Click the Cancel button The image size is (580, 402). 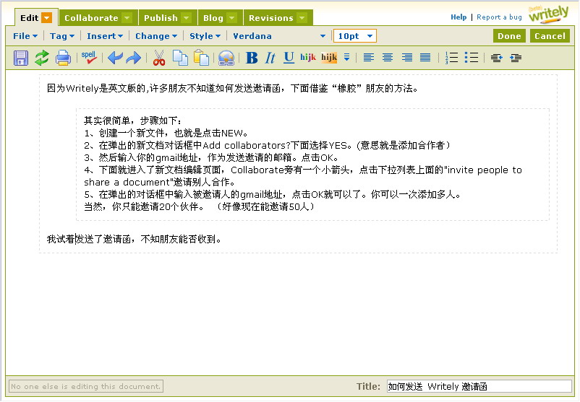[550, 36]
